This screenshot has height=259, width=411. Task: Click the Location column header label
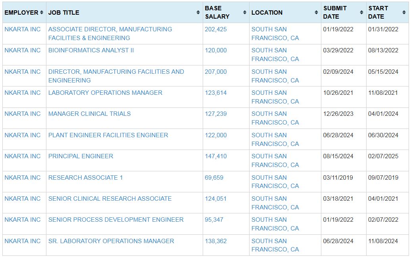tap(267, 13)
